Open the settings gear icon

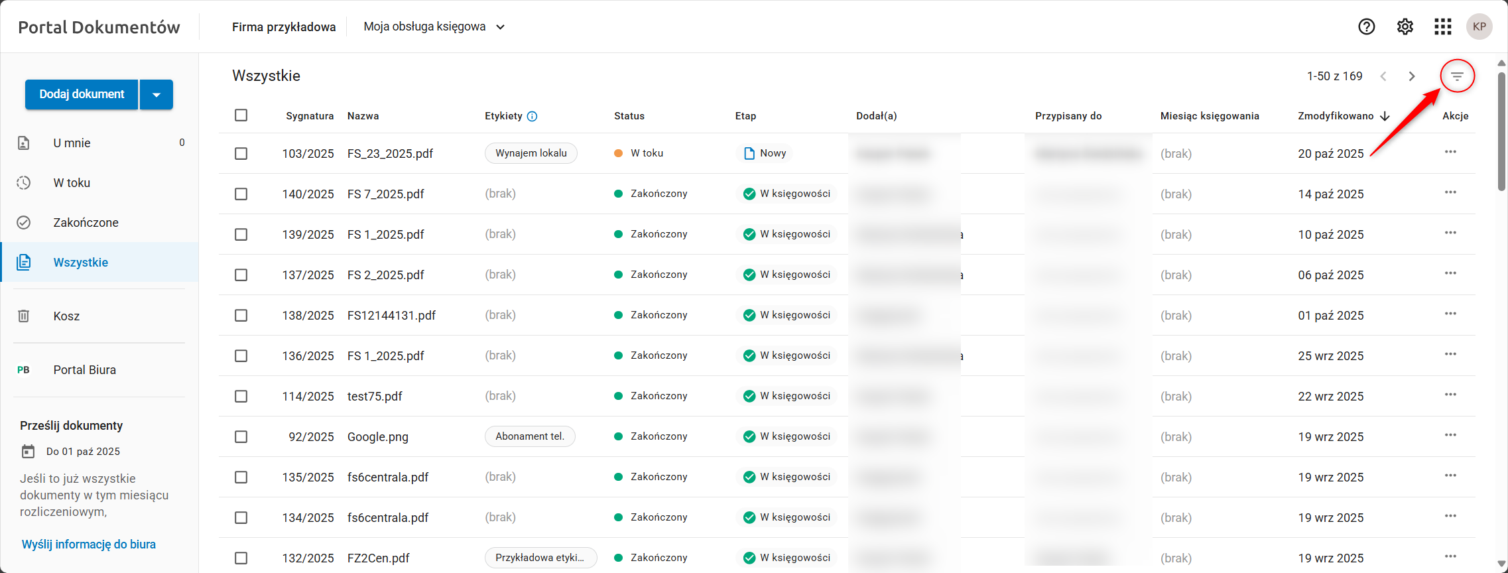[x=1405, y=27]
